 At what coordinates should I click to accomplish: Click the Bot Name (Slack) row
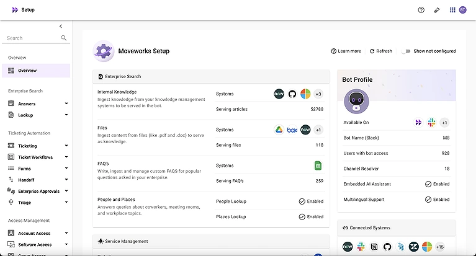coord(397,138)
